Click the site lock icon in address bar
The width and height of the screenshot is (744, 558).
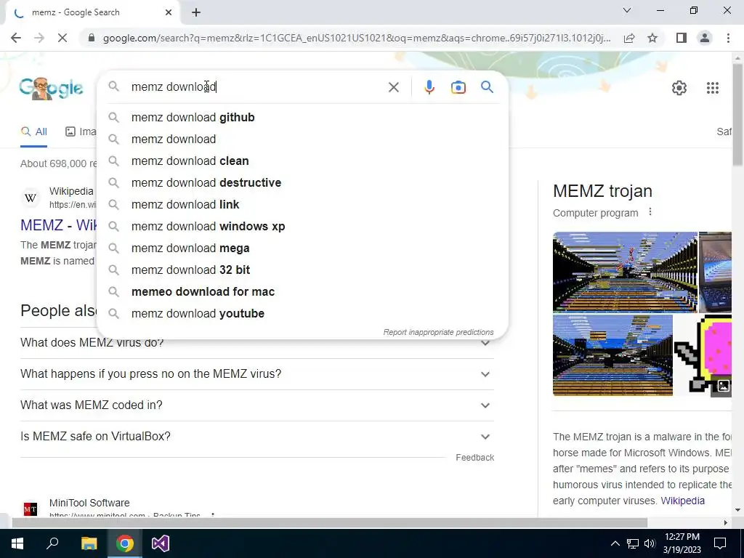[92, 38]
